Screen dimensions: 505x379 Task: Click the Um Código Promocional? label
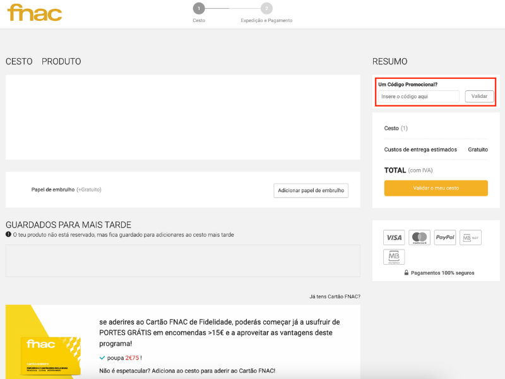click(408, 85)
